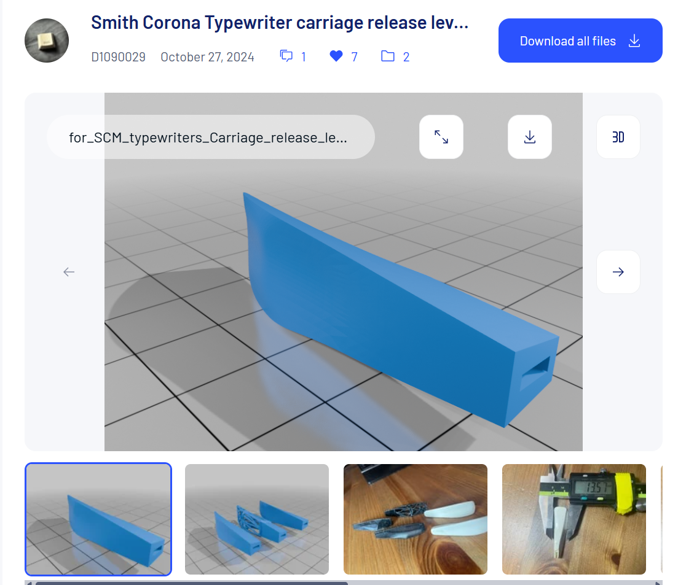Open the digital caliper measurement thumbnail
This screenshot has height=585, width=678.
pos(574,519)
